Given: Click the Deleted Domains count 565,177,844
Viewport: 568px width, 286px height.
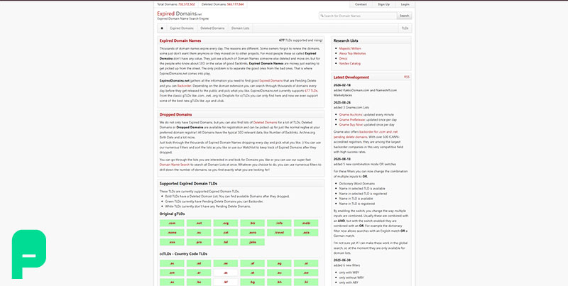Looking at the screenshot, I should tap(236, 4).
